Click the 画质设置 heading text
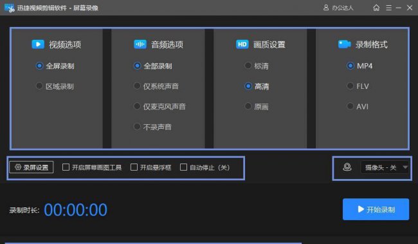Image resolution: width=418 pixels, height=244 pixels. 269,44
